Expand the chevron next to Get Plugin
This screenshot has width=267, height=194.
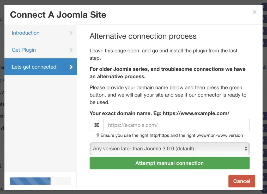click(x=71, y=50)
